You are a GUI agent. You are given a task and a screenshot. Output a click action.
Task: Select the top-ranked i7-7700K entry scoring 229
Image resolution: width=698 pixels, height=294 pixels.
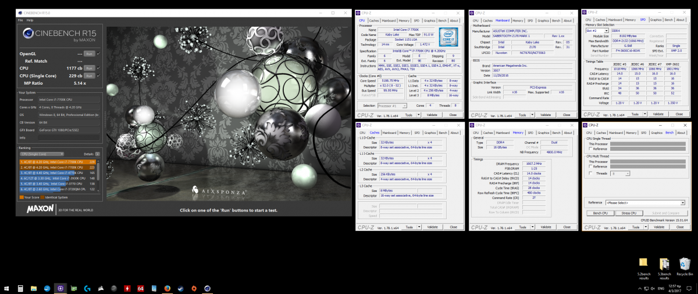coord(58,162)
